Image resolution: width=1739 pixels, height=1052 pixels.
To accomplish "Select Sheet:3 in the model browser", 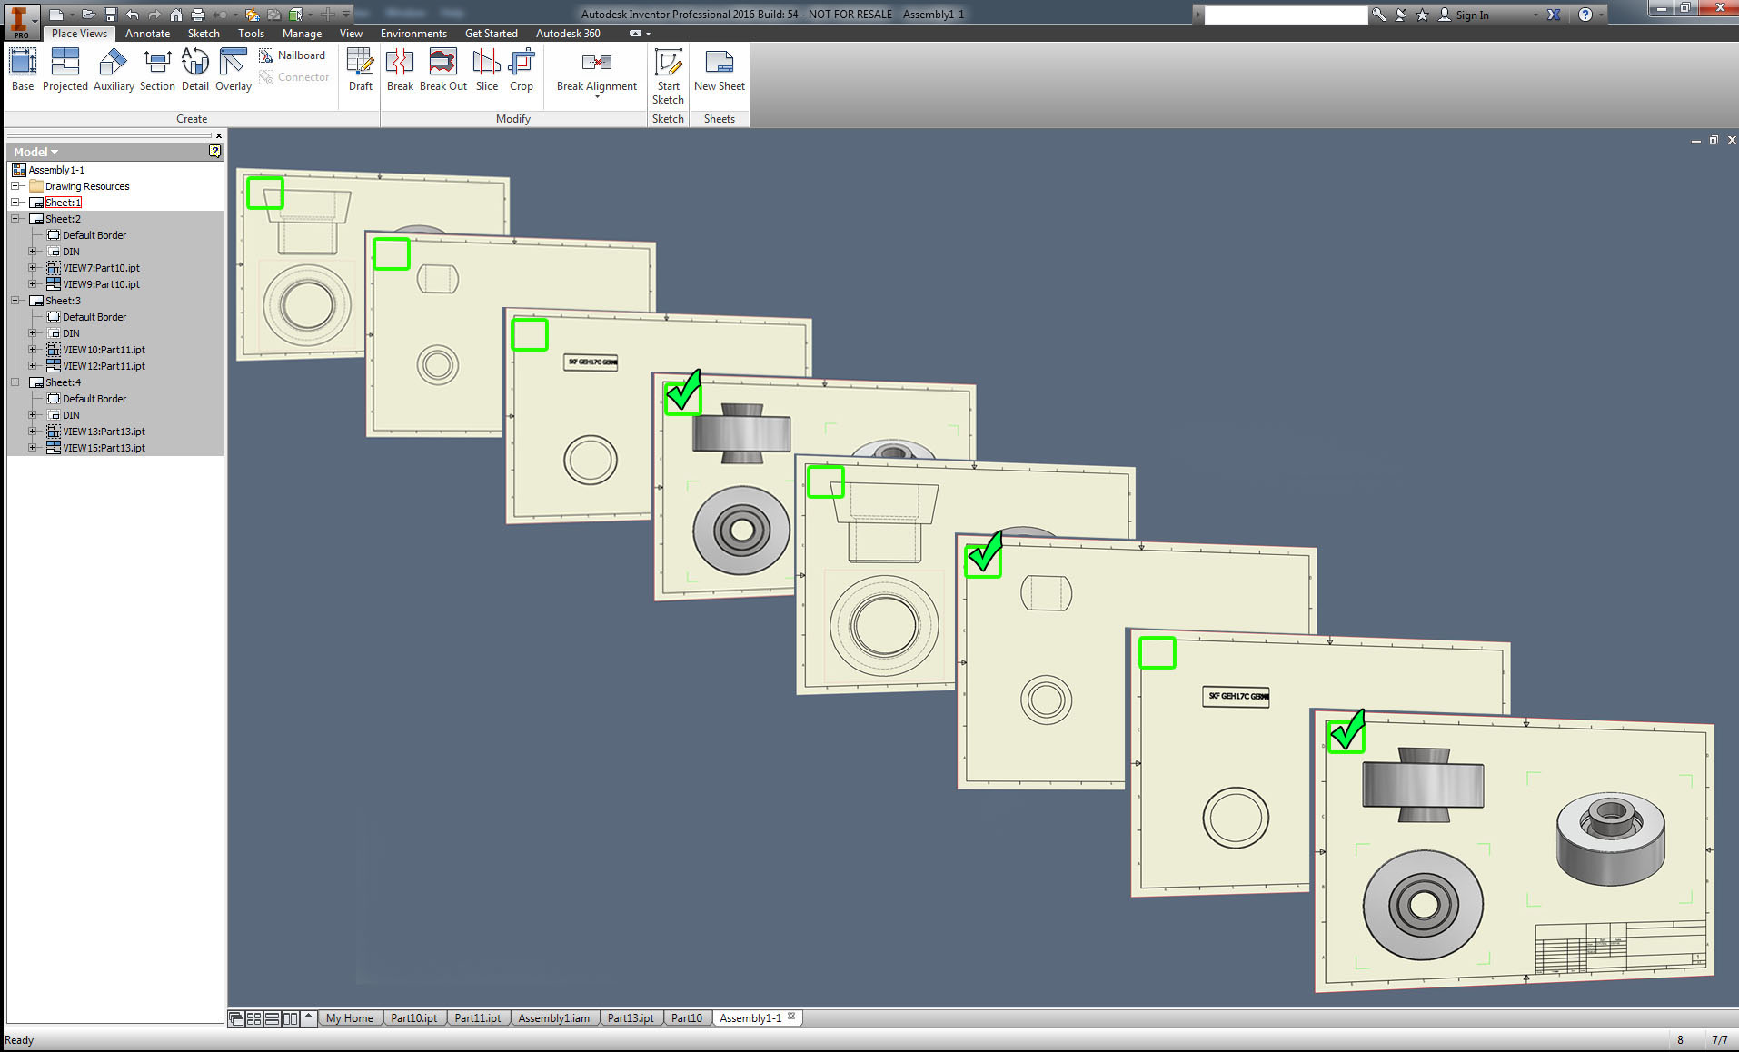I will [60, 300].
